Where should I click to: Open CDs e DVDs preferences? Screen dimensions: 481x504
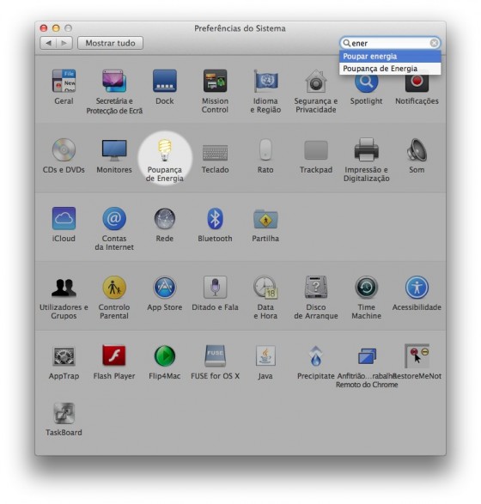coord(64,149)
